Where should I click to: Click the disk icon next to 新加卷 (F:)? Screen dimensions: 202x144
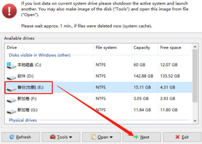coord(11,100)
